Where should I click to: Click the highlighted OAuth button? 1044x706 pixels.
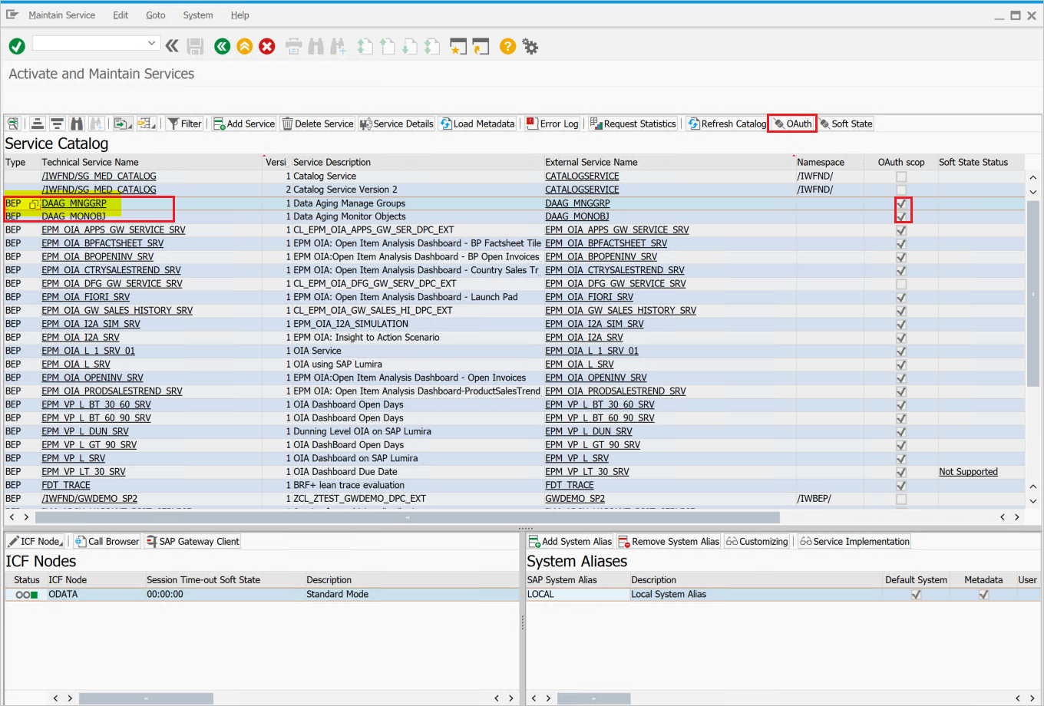tap(791, 124)
